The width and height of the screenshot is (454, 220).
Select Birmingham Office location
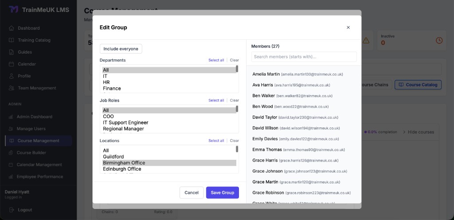pos(169,163)
